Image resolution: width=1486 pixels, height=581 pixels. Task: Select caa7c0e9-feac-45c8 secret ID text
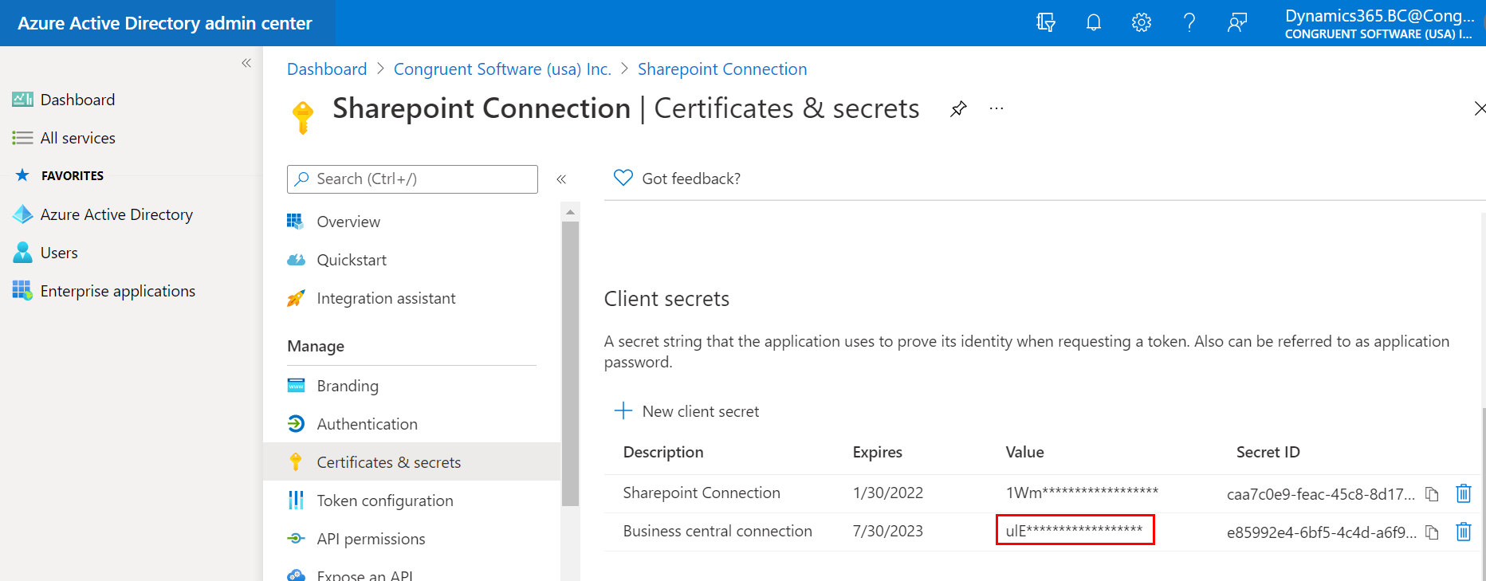[1321, 494]
